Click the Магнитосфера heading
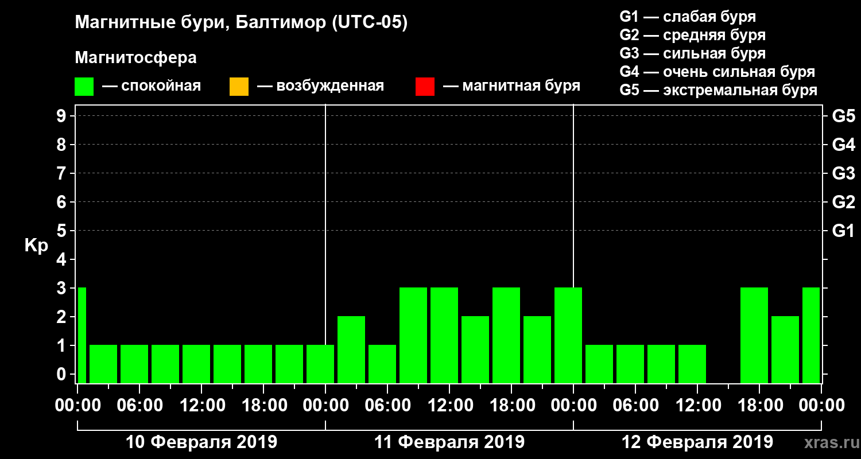 (135, 58)
